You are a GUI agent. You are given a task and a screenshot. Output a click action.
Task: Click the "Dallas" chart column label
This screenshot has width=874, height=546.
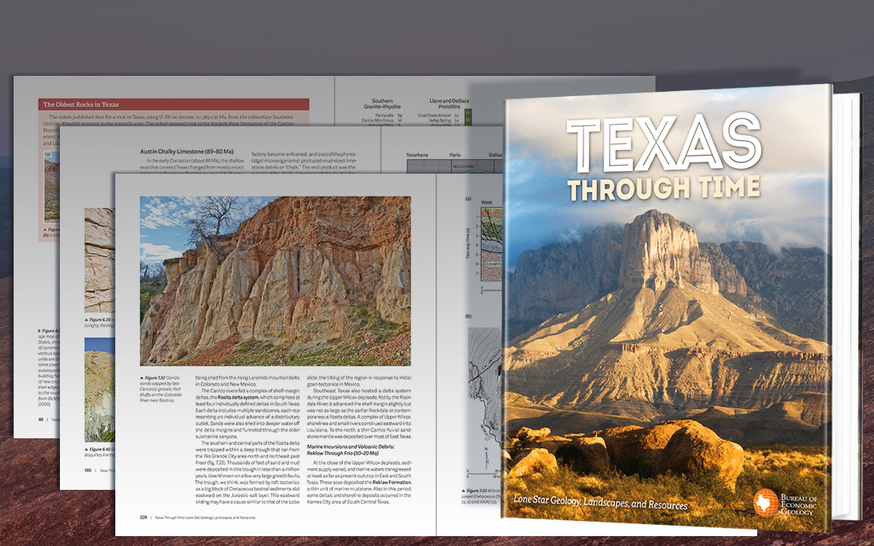(x=495, y=155)
